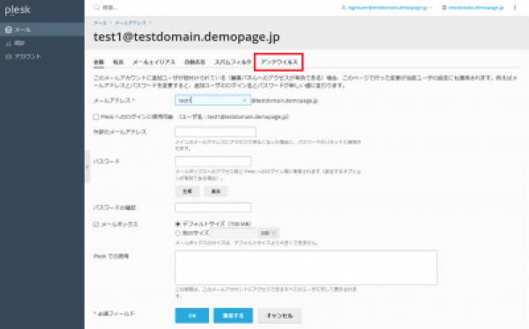Switch to the アンチウイルス tab
Viewport: 529px width, 329px height.
(x=279, y=62)
